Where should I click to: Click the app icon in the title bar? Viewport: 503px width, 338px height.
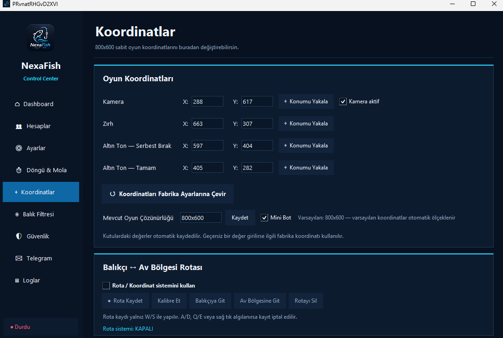(x=6, y=4)
